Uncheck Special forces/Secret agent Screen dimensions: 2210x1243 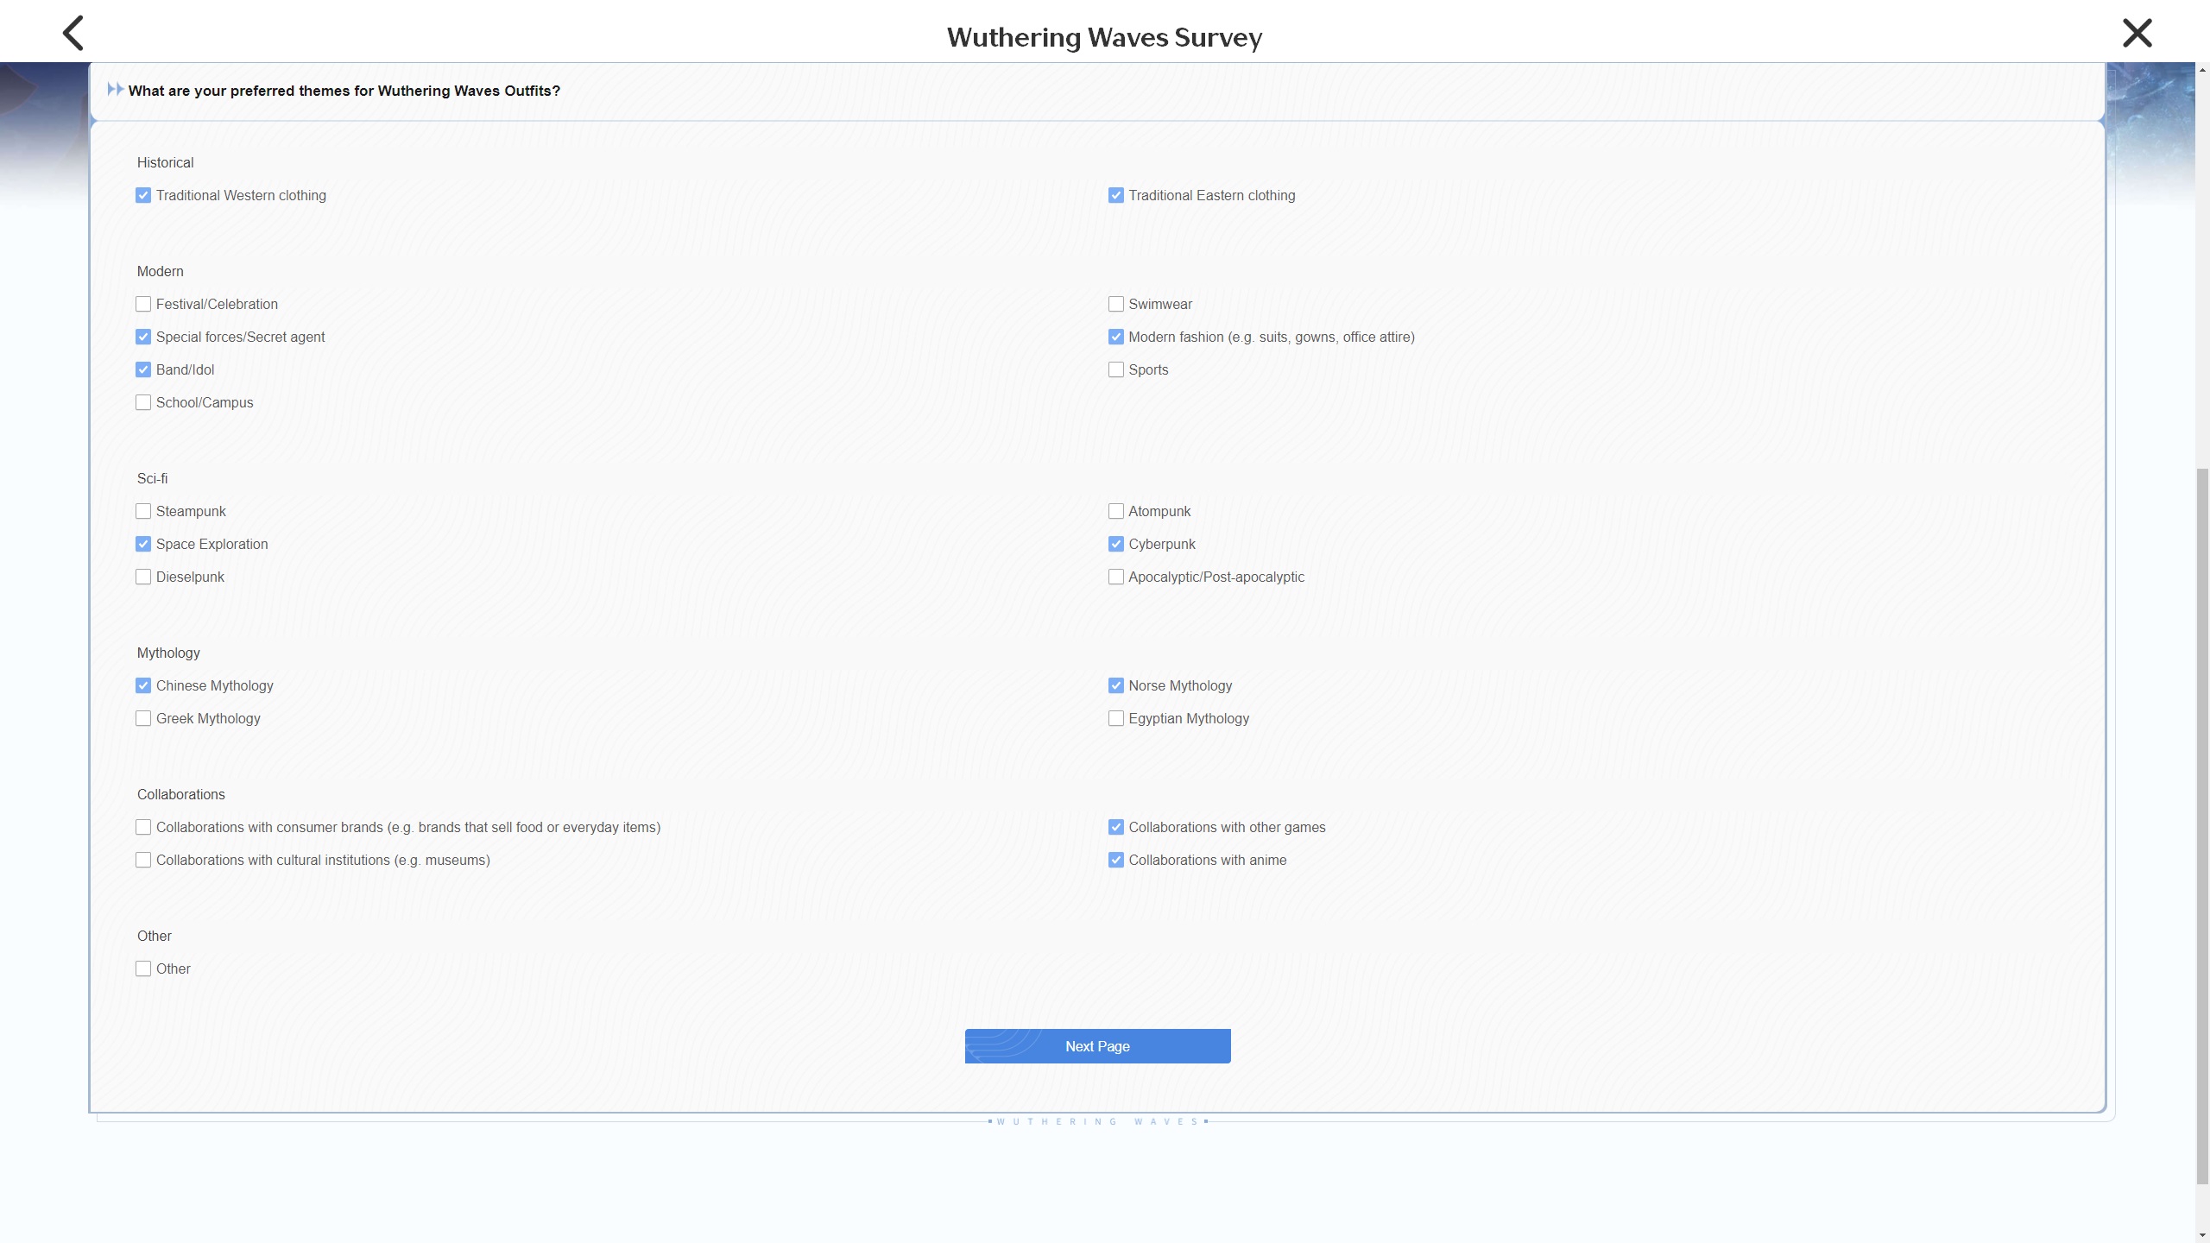tap(143, 338)
